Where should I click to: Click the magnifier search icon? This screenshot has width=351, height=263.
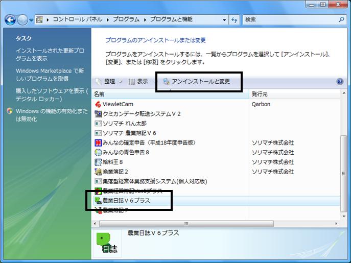[342, 19]
